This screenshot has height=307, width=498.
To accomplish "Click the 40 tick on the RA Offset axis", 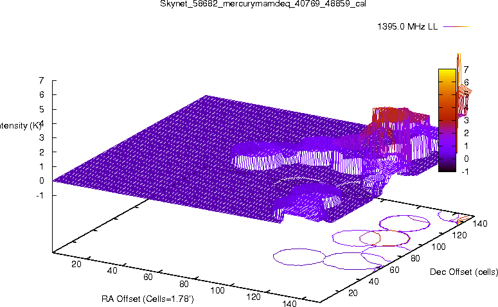I will coord(112,270).
